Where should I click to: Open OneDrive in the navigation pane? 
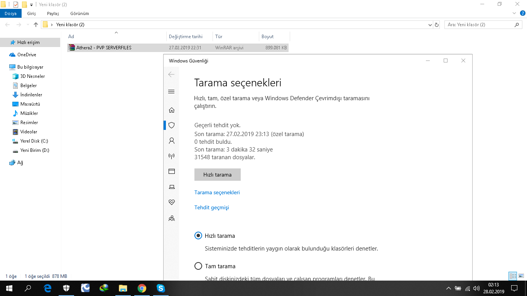click(27, 55)
